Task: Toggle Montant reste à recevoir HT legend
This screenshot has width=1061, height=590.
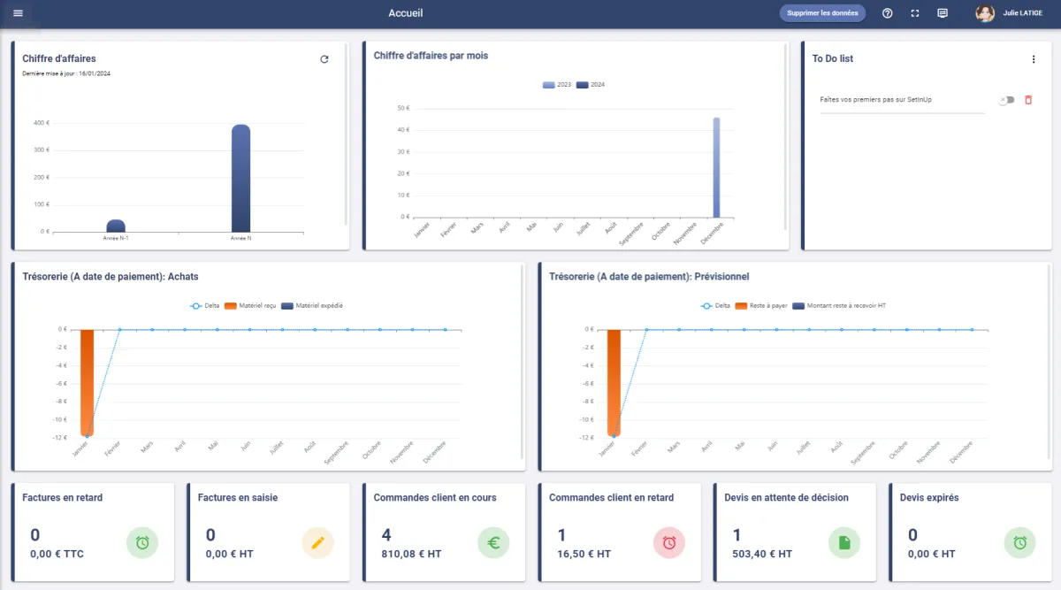Action: pyautogui.click(x=839, y=306)
